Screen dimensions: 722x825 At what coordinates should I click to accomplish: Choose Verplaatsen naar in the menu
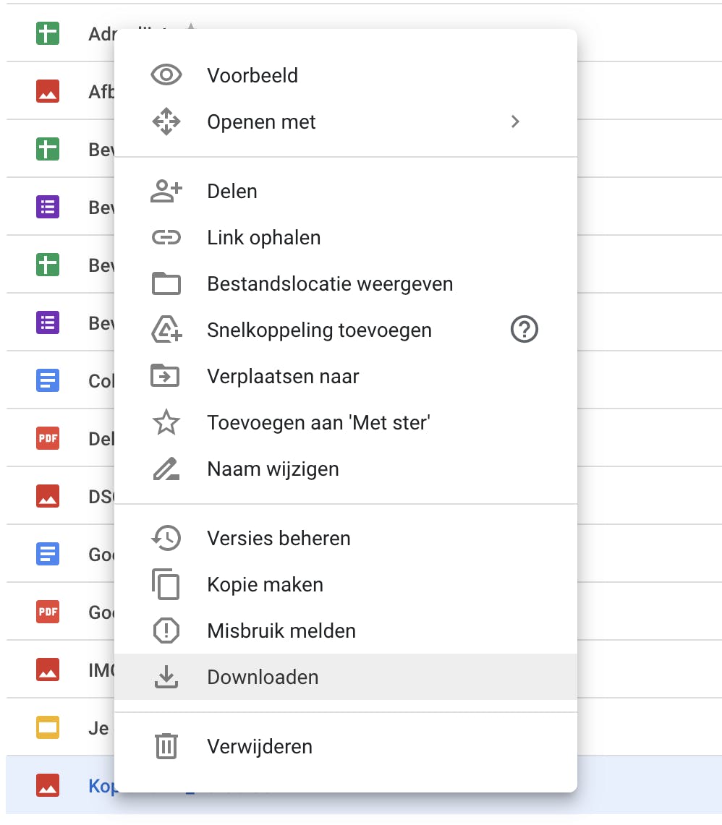tap(283, 377)
